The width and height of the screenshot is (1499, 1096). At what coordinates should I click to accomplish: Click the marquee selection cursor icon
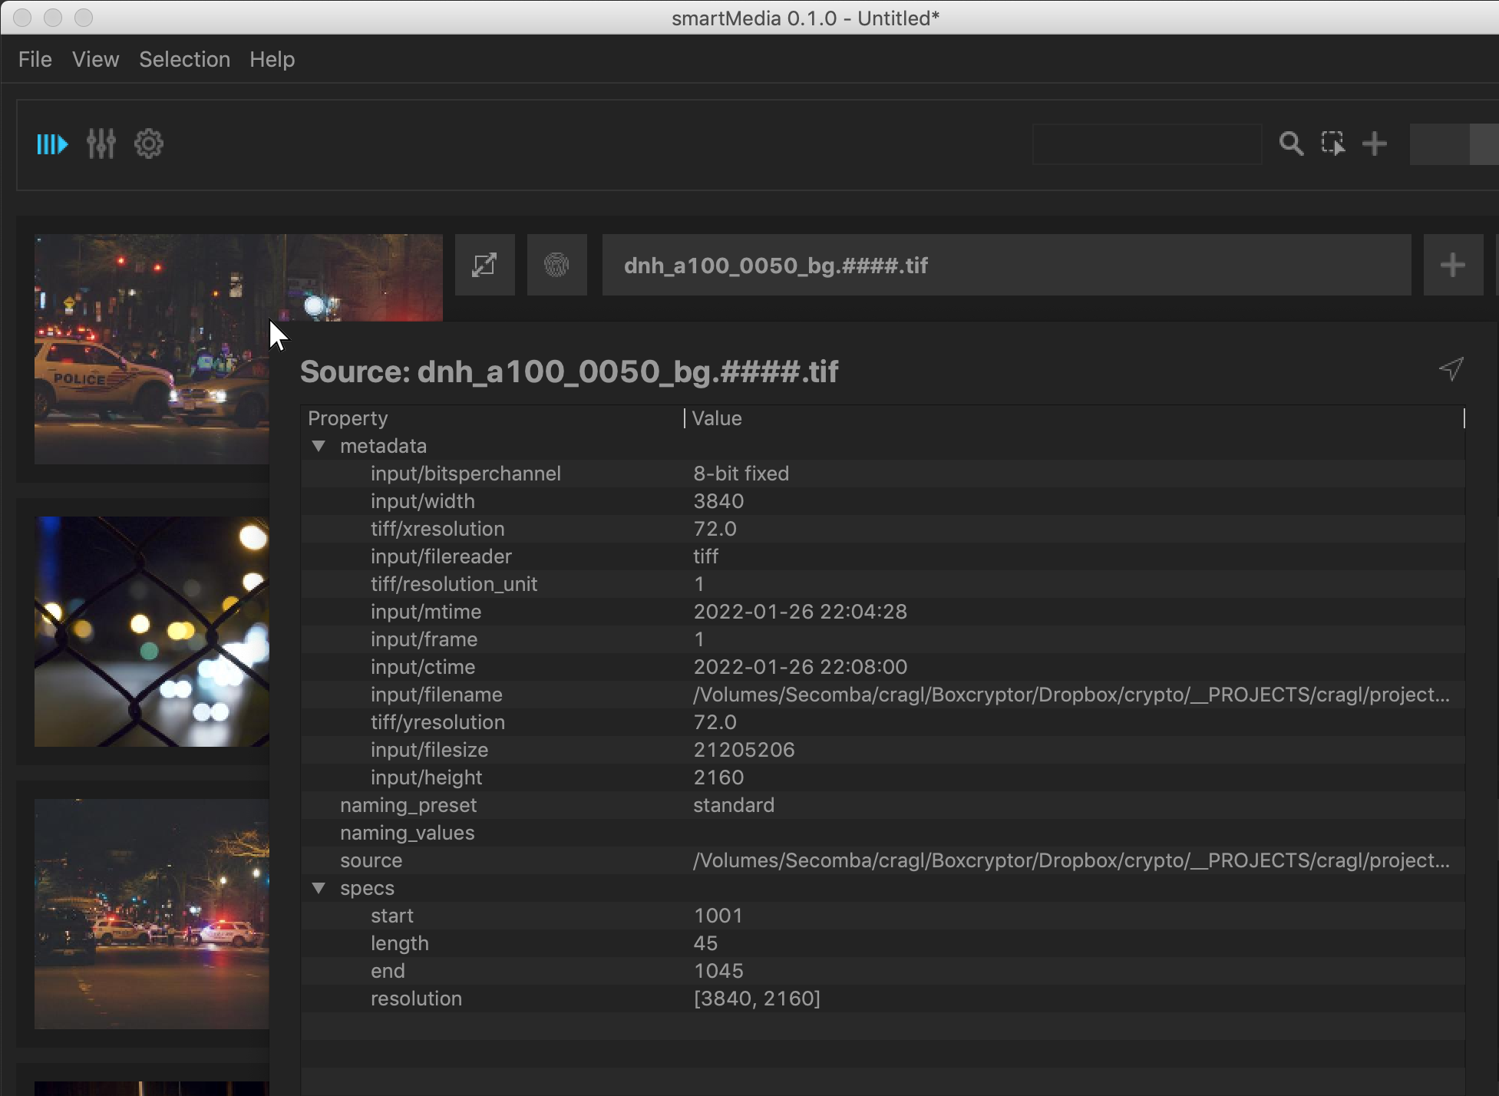click(x=1333, y=144)
